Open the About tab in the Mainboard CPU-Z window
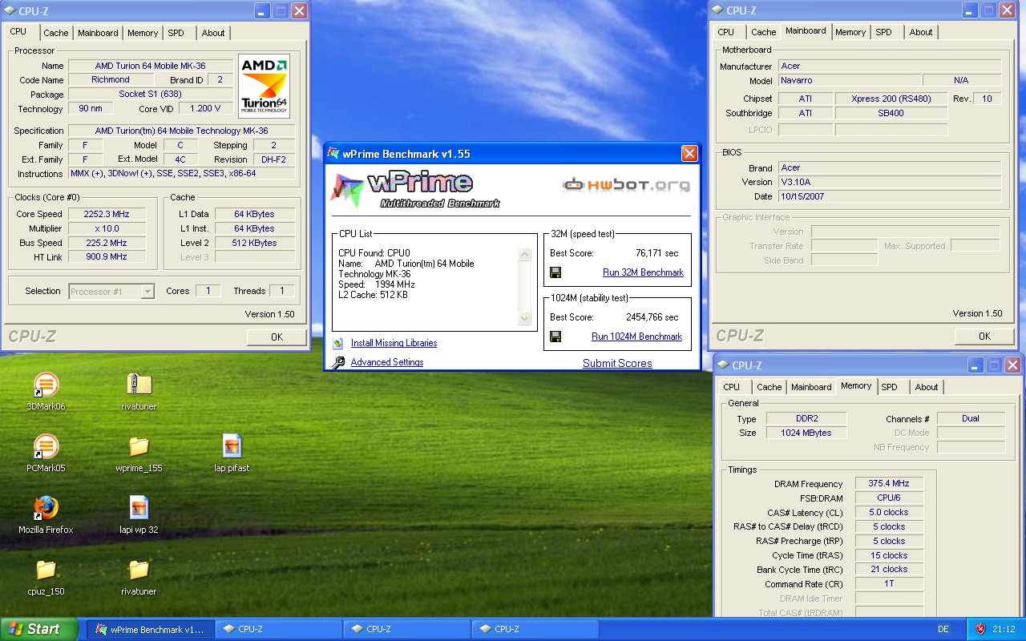 [x=921, y=32]
